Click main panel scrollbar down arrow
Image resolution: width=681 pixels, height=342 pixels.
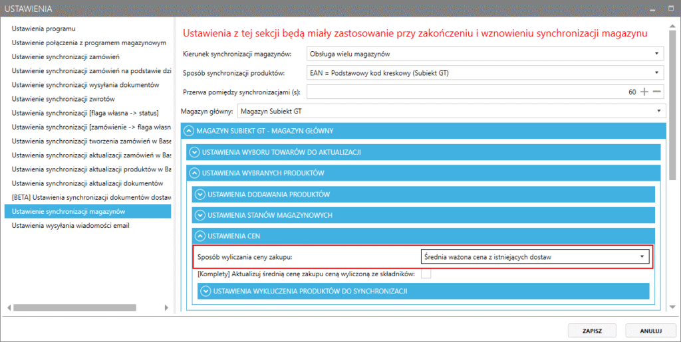[673, 307]
